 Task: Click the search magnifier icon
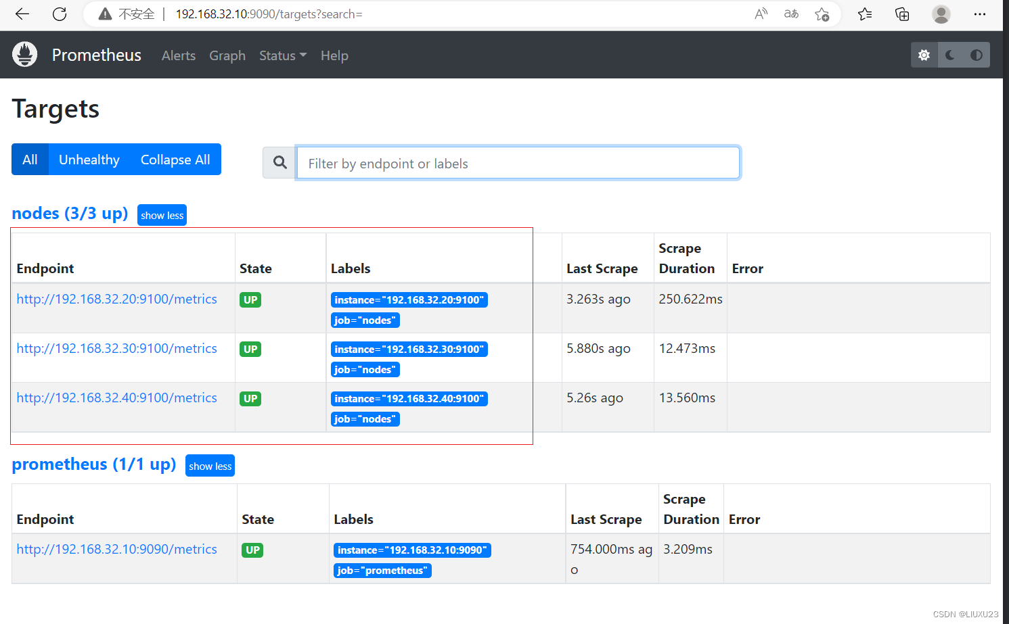[279, 162]
